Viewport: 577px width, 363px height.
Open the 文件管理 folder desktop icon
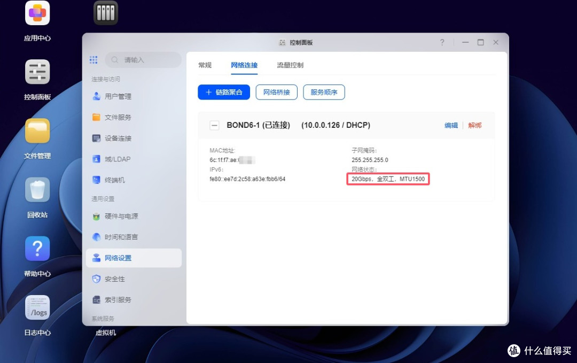(37, 130)
